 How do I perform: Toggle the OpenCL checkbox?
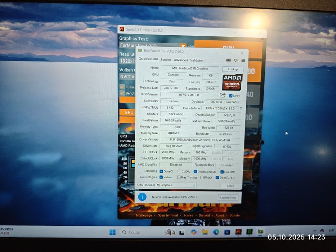pyautogui.click(x=161, y=171)
